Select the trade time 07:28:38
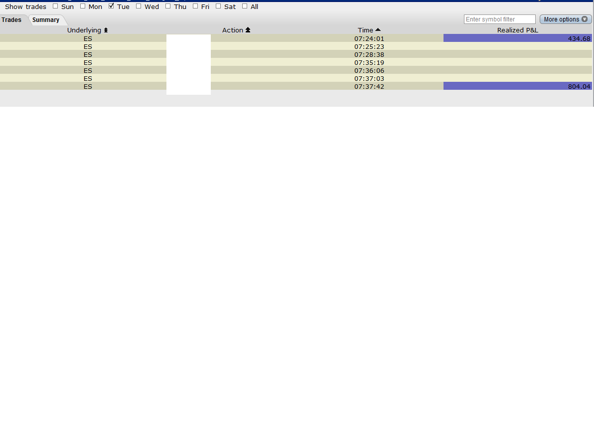The width and height of the screenshot is (594, 434). 369,55
